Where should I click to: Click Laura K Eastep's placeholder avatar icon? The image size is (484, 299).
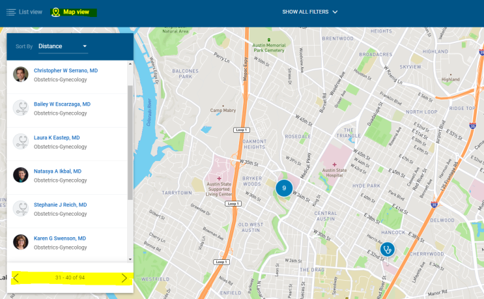tap(21, 142)
